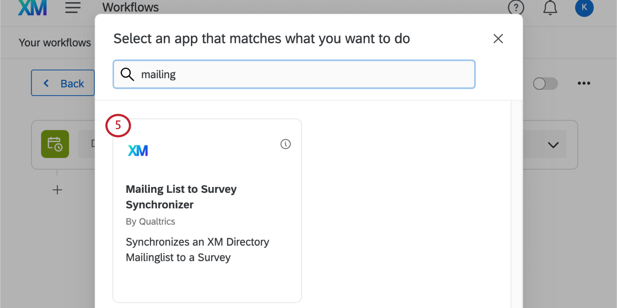Go back with the Back button
Viewport: 617px width, 308px height.
click(x=63, y=83)
